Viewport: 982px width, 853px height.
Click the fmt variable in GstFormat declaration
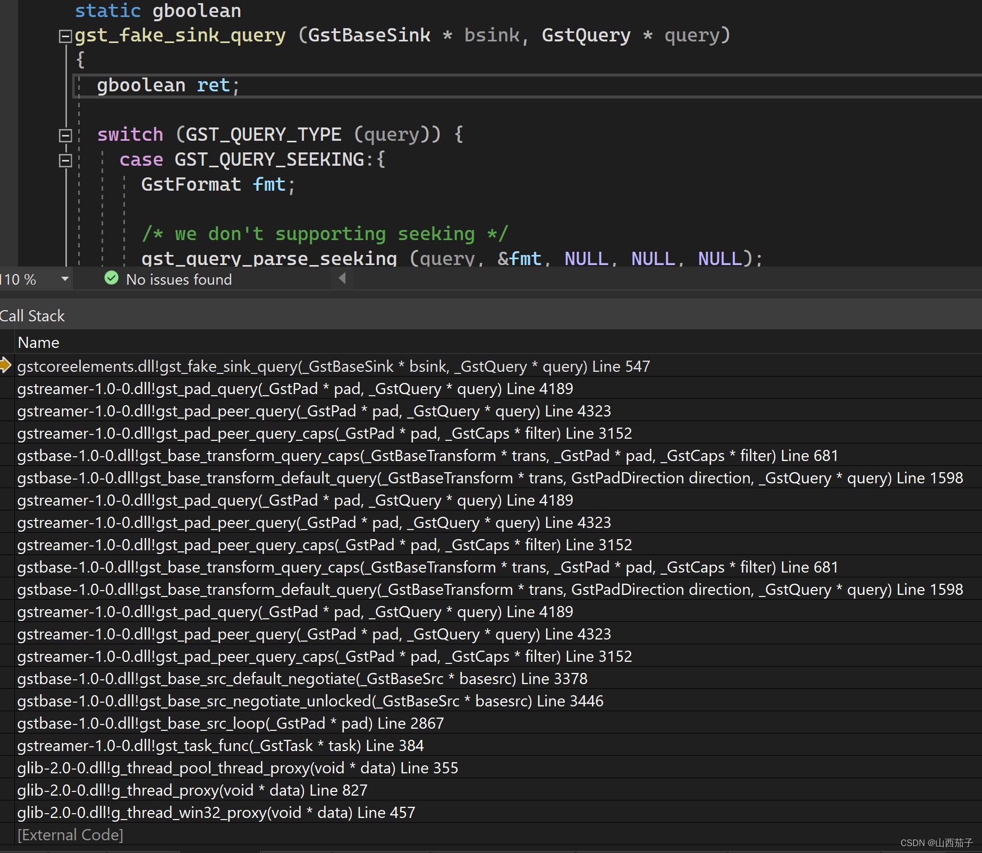point(269,185)
